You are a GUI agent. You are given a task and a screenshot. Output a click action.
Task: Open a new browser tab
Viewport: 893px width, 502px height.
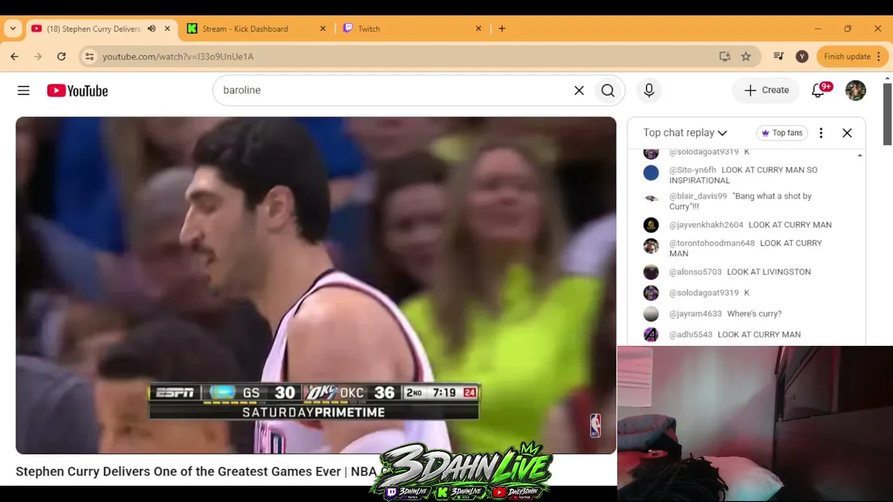(502, 29)
